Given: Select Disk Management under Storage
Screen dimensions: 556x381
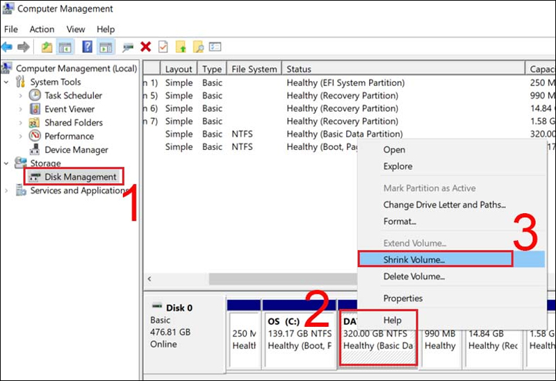Looking at the screenshot, I should coord(80,177).
